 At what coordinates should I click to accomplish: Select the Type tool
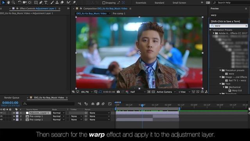click(x=46, y=2)
